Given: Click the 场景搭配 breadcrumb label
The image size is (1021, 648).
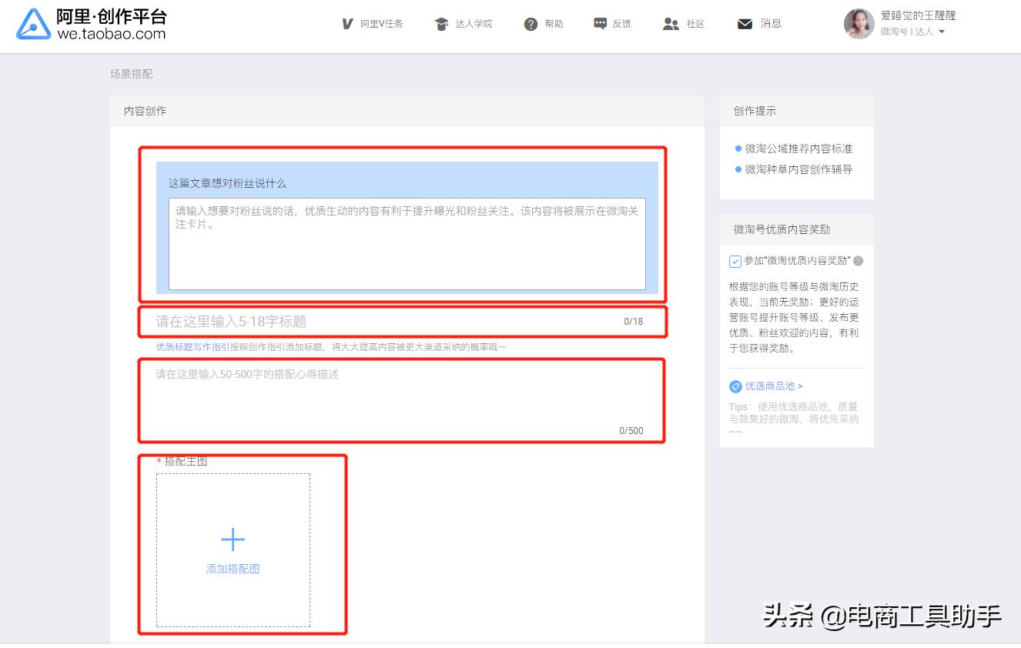Looking at the screenshot, I should click(x=129, y=74).
